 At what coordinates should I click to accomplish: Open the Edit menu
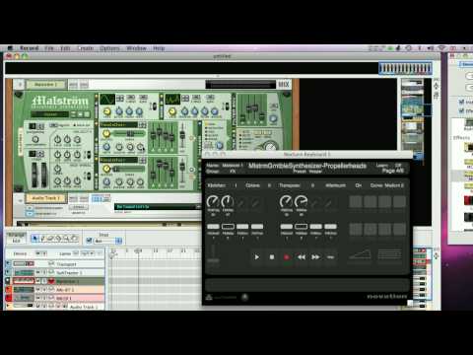65,48
